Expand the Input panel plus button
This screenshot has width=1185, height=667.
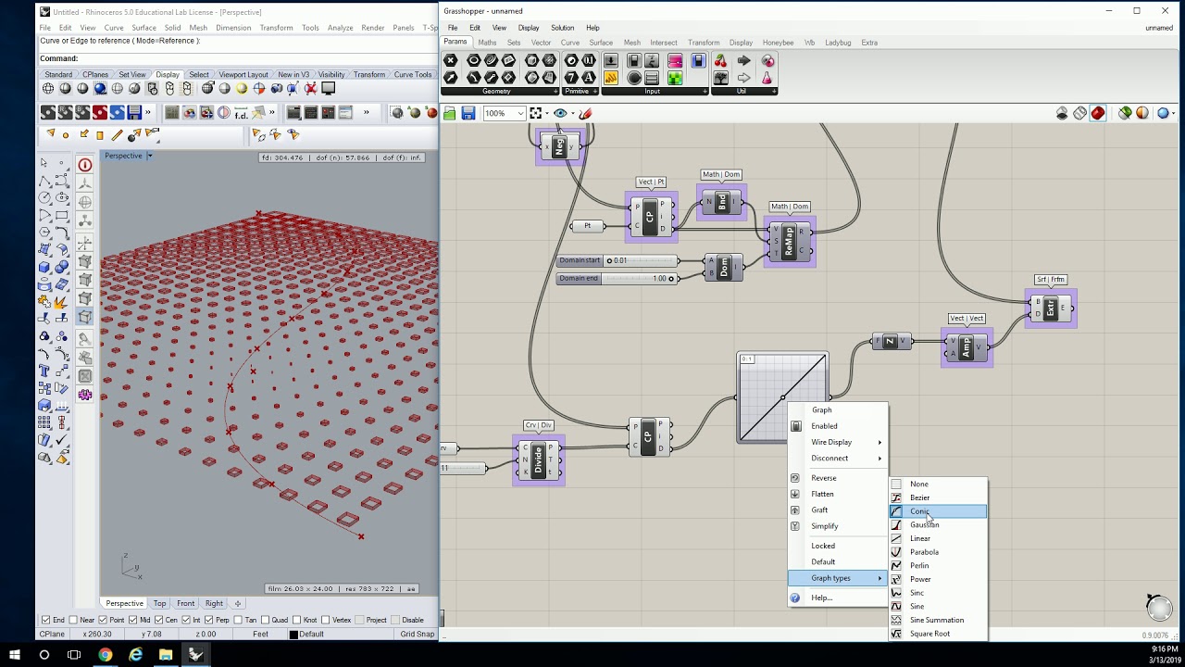(x=704, y=91)
